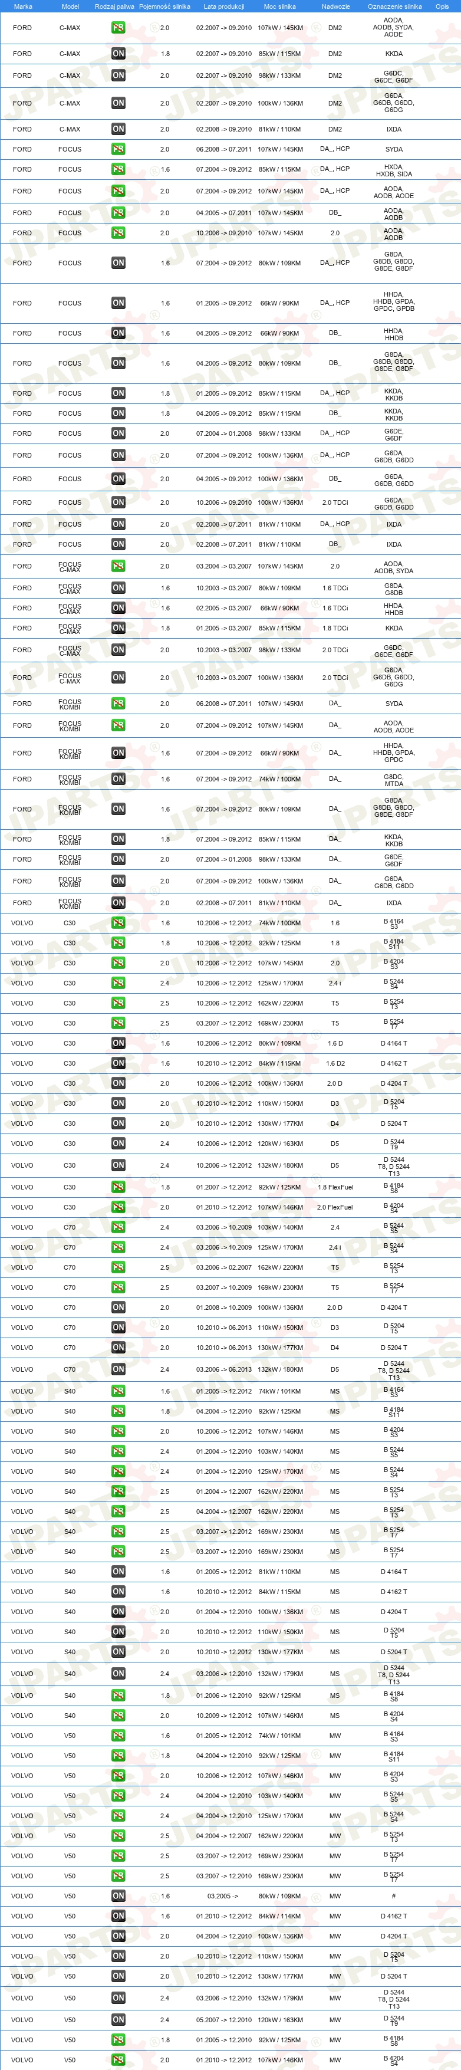Click ON diesel icon in C-MAX 1.8 KKDA row
Viewport: 461px width, 2070px height.
[118, 54]
